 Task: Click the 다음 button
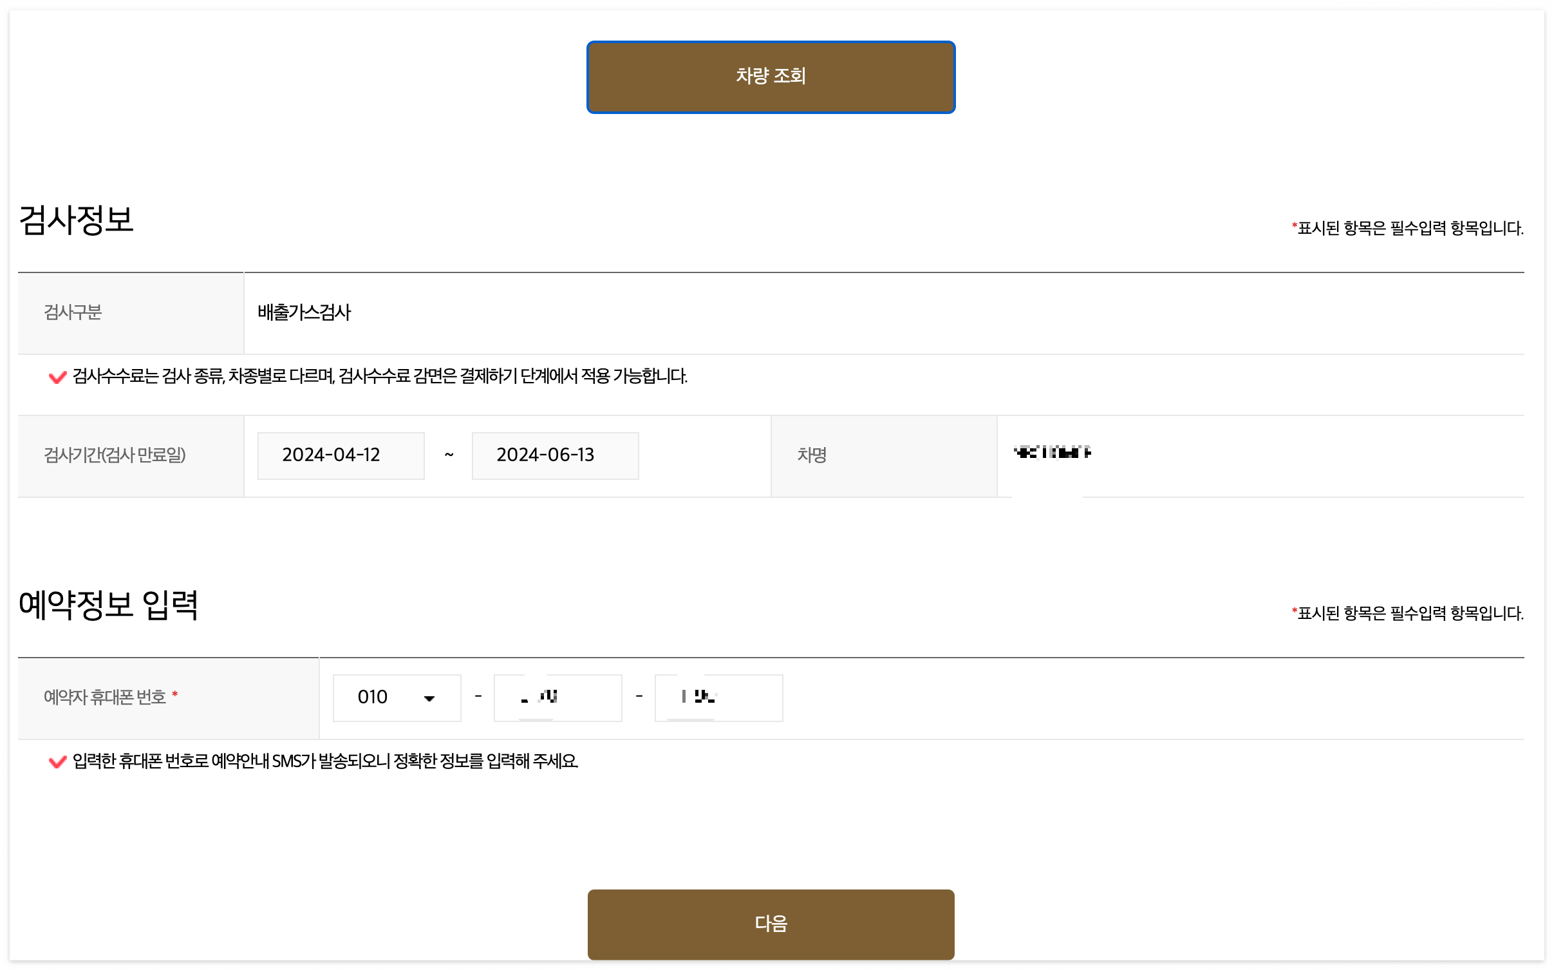tap(770, 923)
